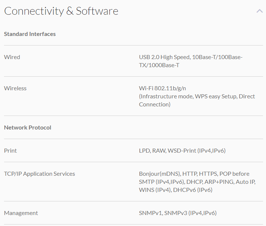
Task: Click the TX/1000Base-T text line
Action: tap(159, 65)
